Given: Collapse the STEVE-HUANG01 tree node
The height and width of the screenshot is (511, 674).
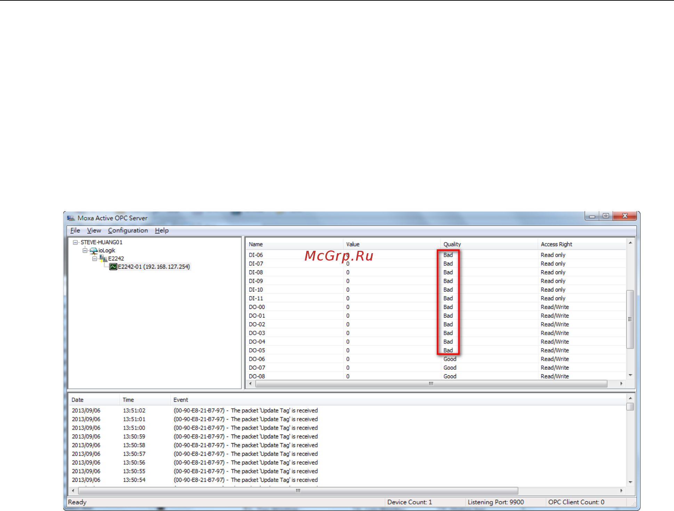Looking at the screenshot, I should pyautogui.click(x=75, y=242).
